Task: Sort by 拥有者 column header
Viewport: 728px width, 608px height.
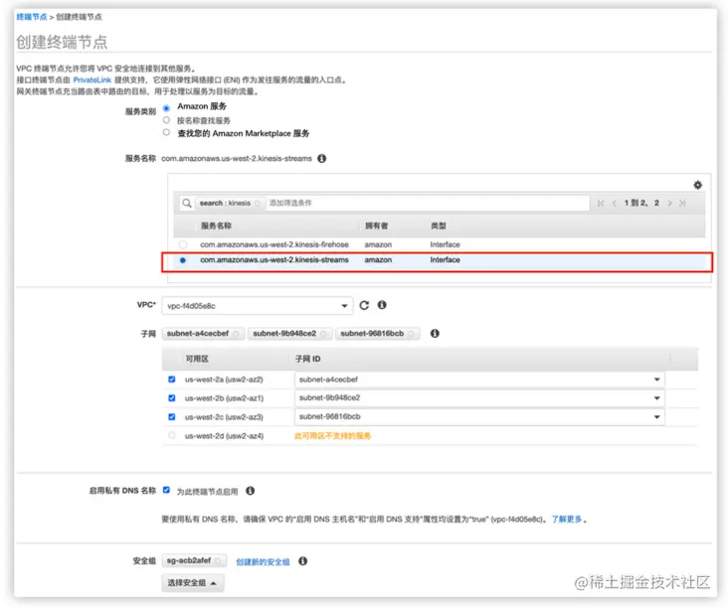Action: [376, 226]
